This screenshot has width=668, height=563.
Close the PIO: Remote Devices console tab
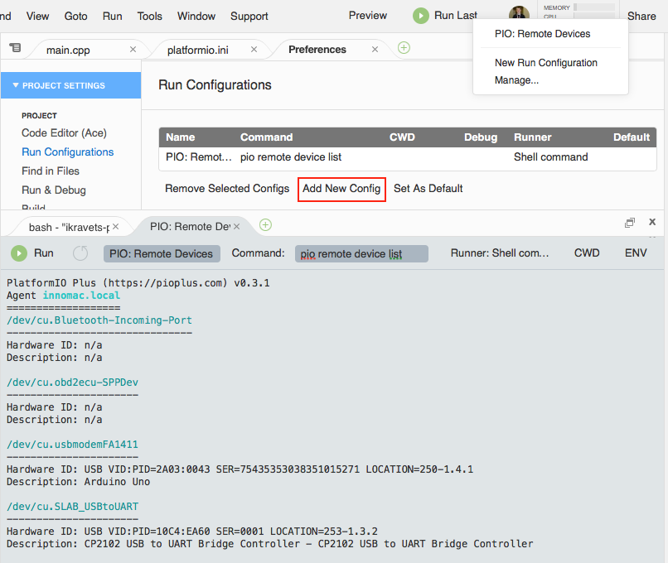point(237,227)
